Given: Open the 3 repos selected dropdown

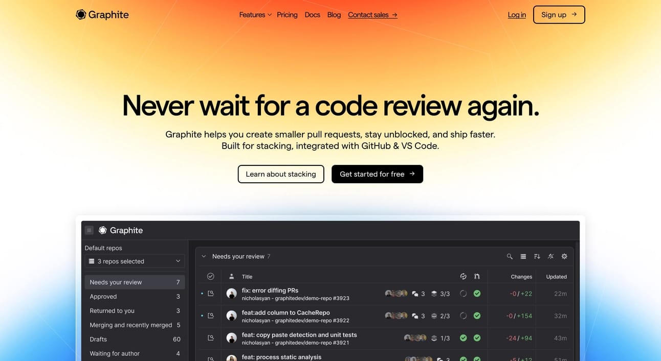Looking at the screenshot, I should click(135, 261).
